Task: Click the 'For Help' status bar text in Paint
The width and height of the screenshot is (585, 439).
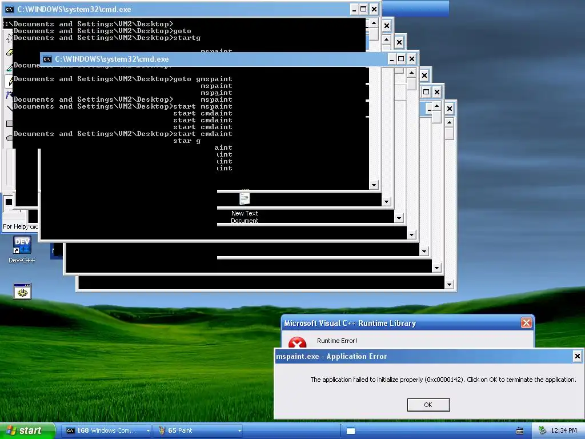Action: (21, 226)
